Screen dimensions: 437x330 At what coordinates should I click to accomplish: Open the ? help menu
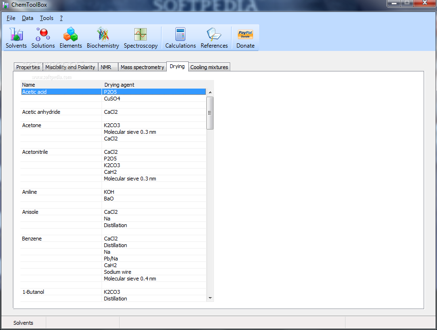click(x=61, y=18)
